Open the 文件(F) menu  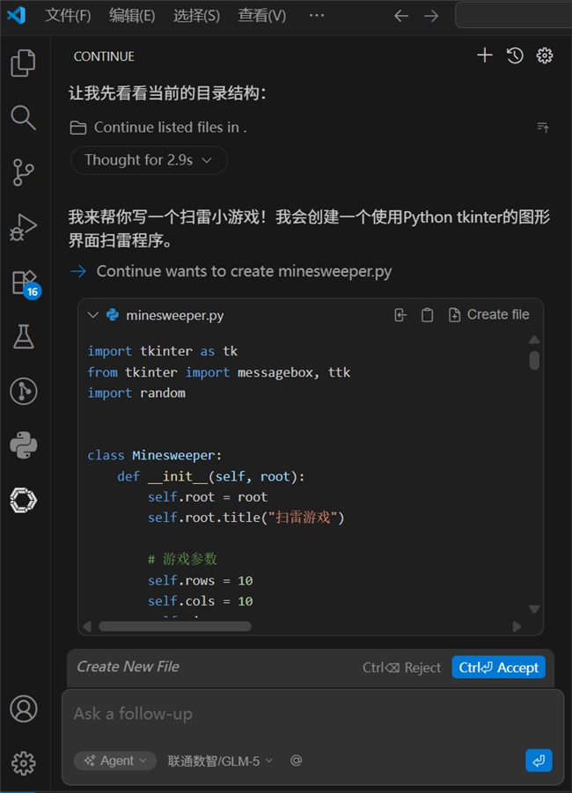(x=68, y=16)
